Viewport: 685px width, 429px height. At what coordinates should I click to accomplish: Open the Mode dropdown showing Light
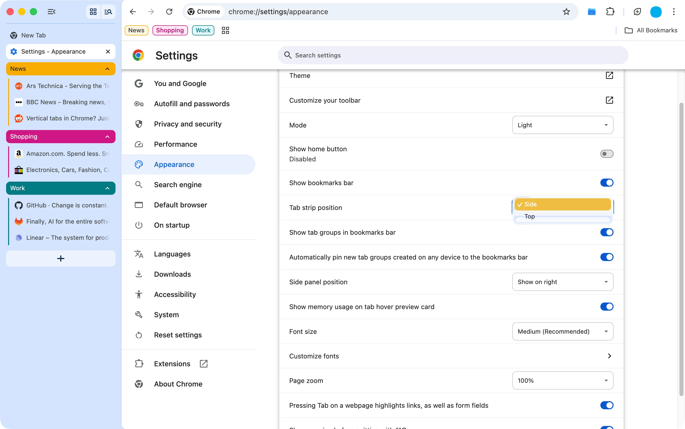[562, 125]
